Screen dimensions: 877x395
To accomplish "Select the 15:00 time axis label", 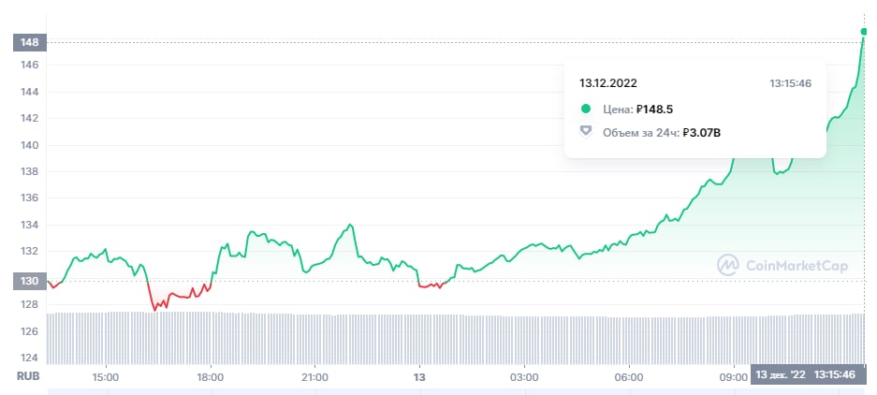I will [105, 376].
